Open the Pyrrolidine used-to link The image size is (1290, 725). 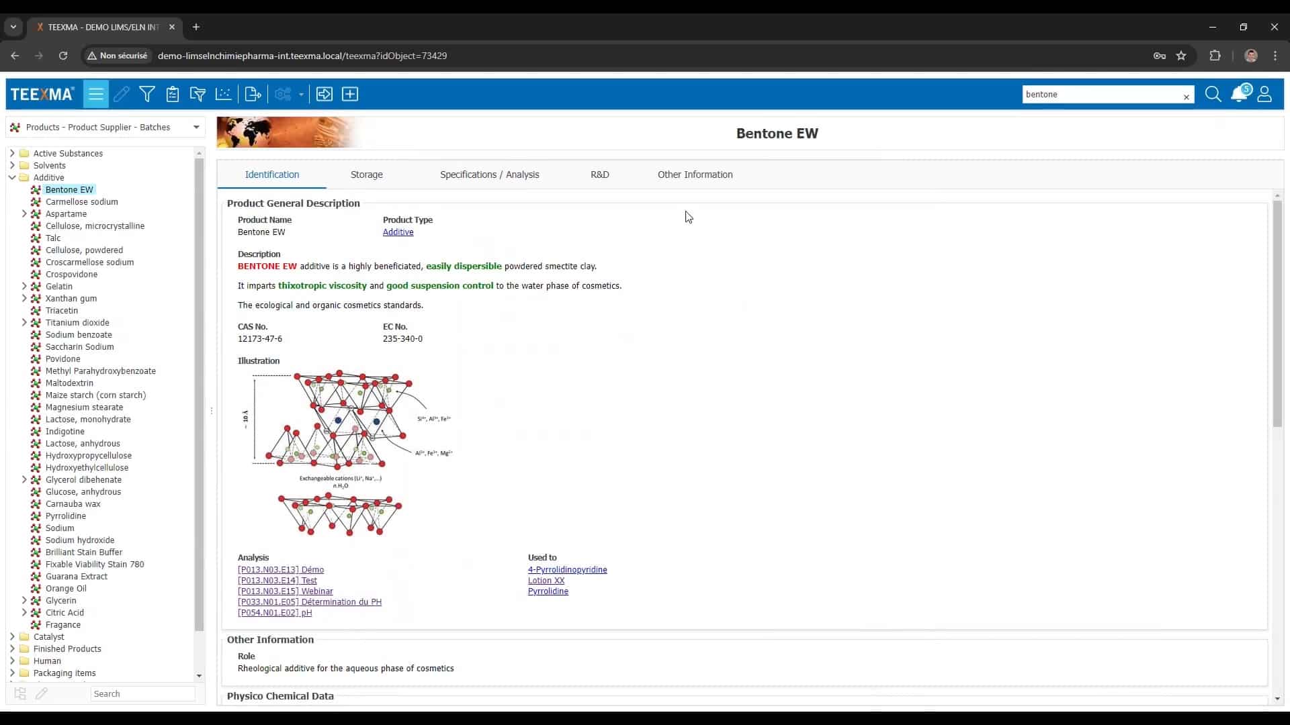click(548, 591)
